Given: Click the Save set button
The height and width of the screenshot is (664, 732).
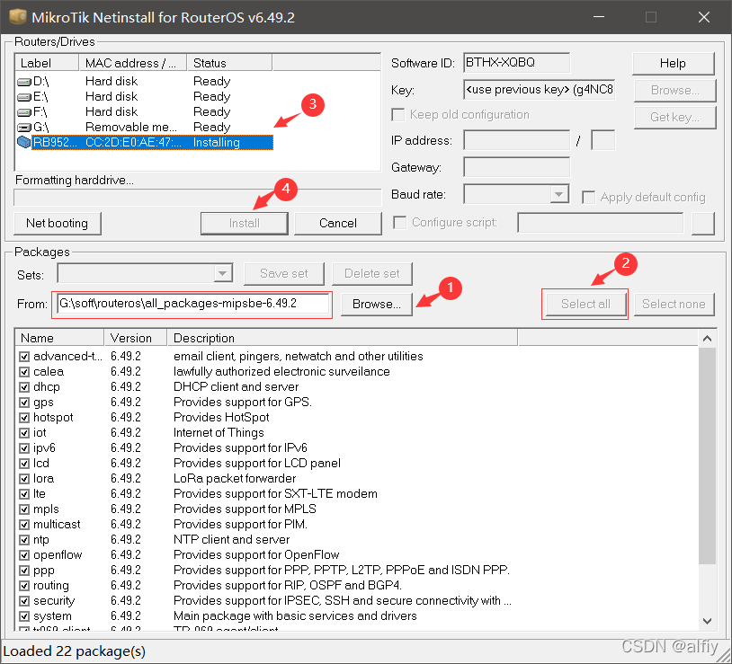Looking at the screenshot, I should click(x=284, y=274).
